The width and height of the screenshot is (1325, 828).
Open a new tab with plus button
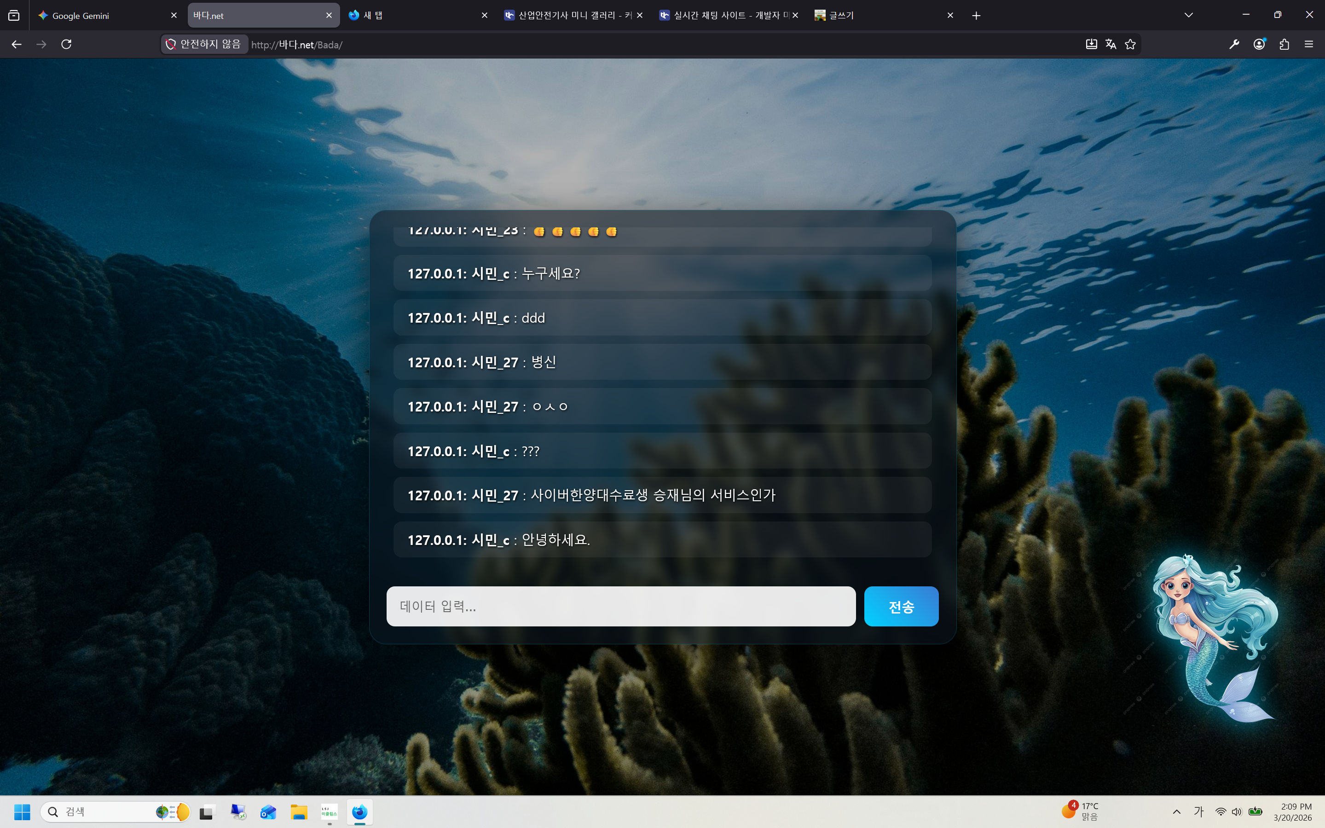coord(976,15)
